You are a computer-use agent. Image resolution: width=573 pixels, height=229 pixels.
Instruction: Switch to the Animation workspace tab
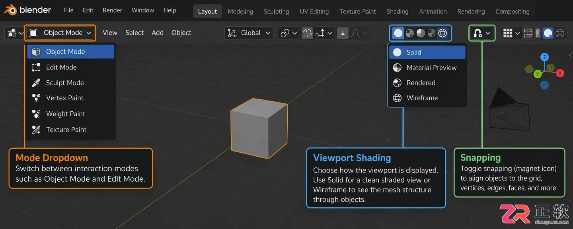point(433,12)
